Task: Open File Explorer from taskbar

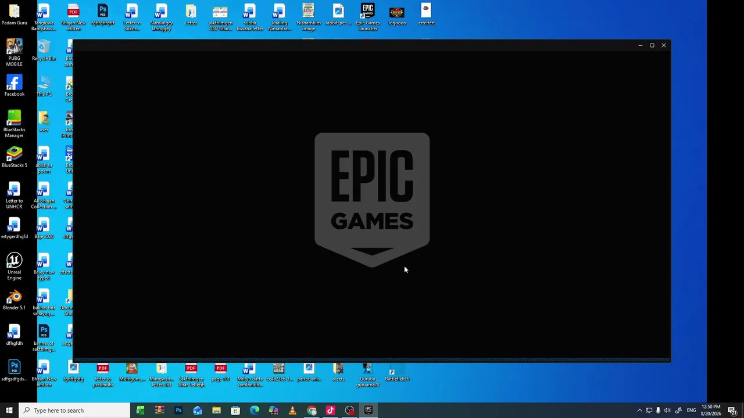Action: click(216, 410)
